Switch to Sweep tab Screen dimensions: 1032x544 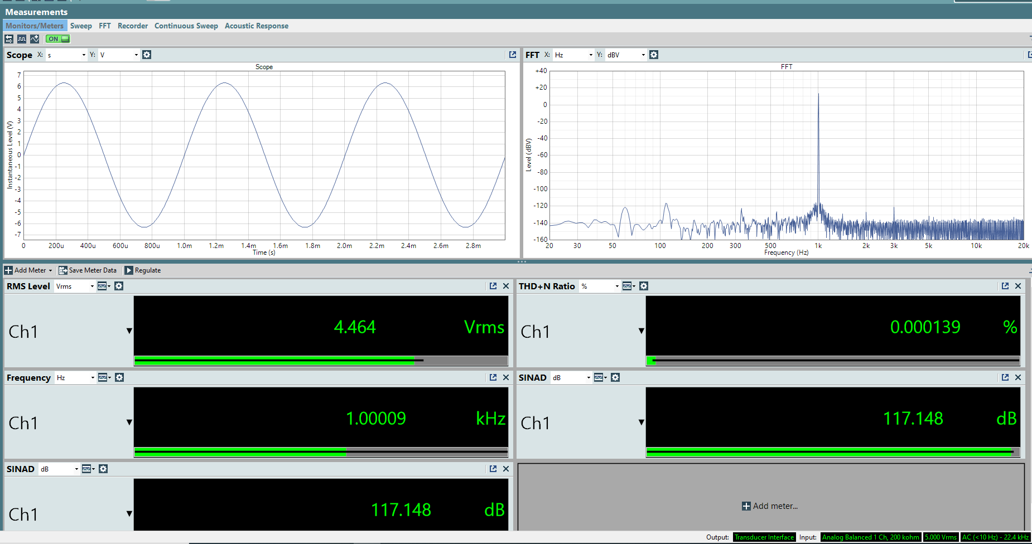(81, 26)
